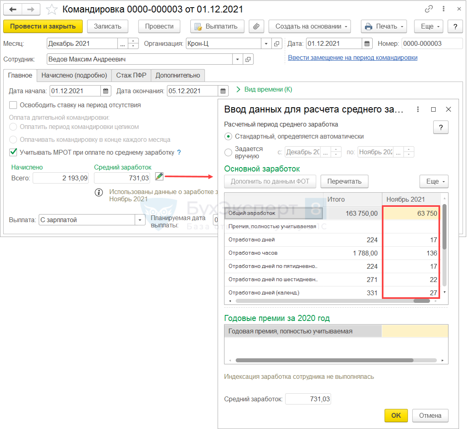
Task: Select Задается вручную calculation period option
Action: coord(228,152)
